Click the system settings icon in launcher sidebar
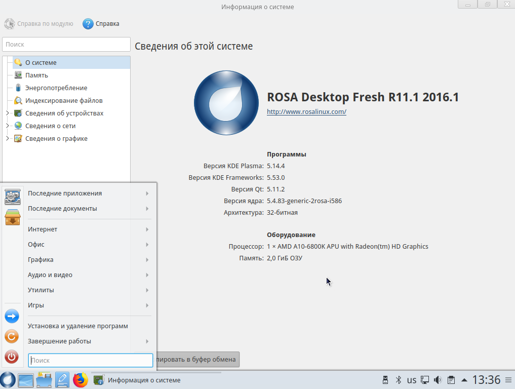This screenshot has width=515, height=389. 13,197
